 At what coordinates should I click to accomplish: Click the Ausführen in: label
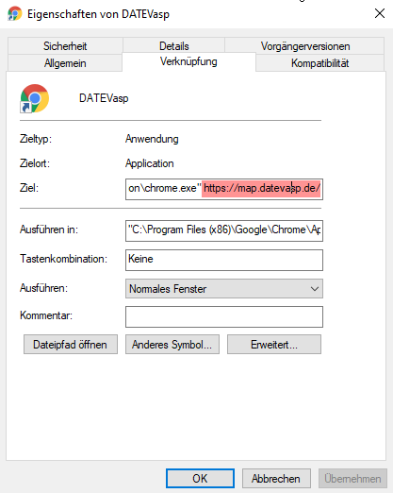[x=49, y=229]
